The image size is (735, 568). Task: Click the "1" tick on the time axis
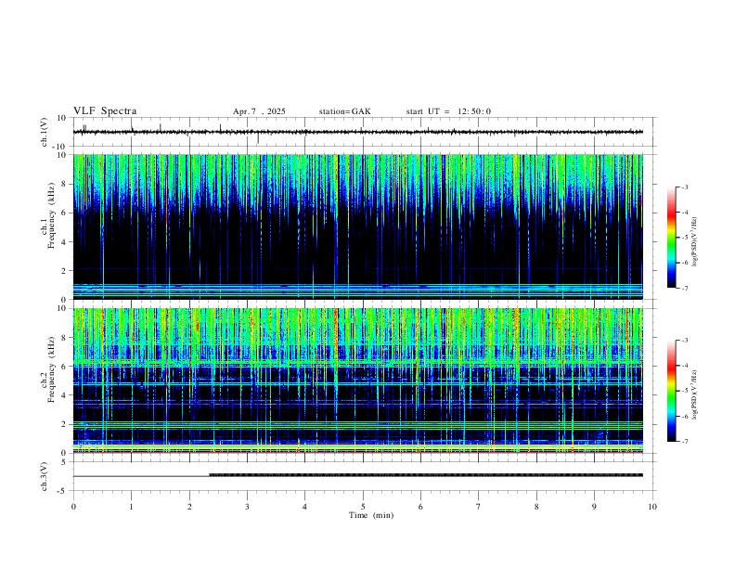(131, 507)
